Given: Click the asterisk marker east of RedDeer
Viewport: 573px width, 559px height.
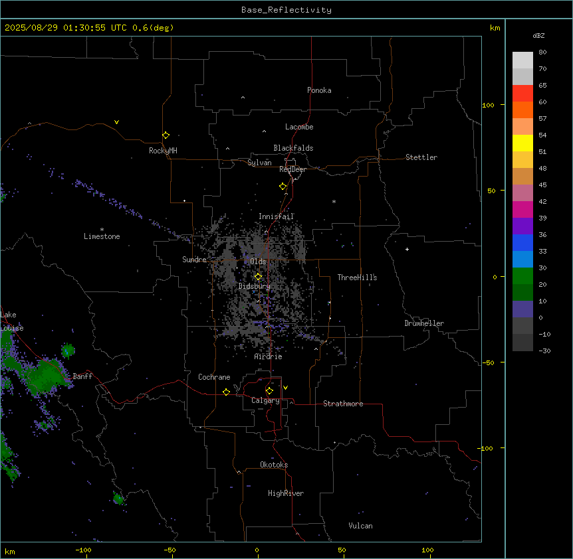Looking at the screenshot, I should [334, 201].
